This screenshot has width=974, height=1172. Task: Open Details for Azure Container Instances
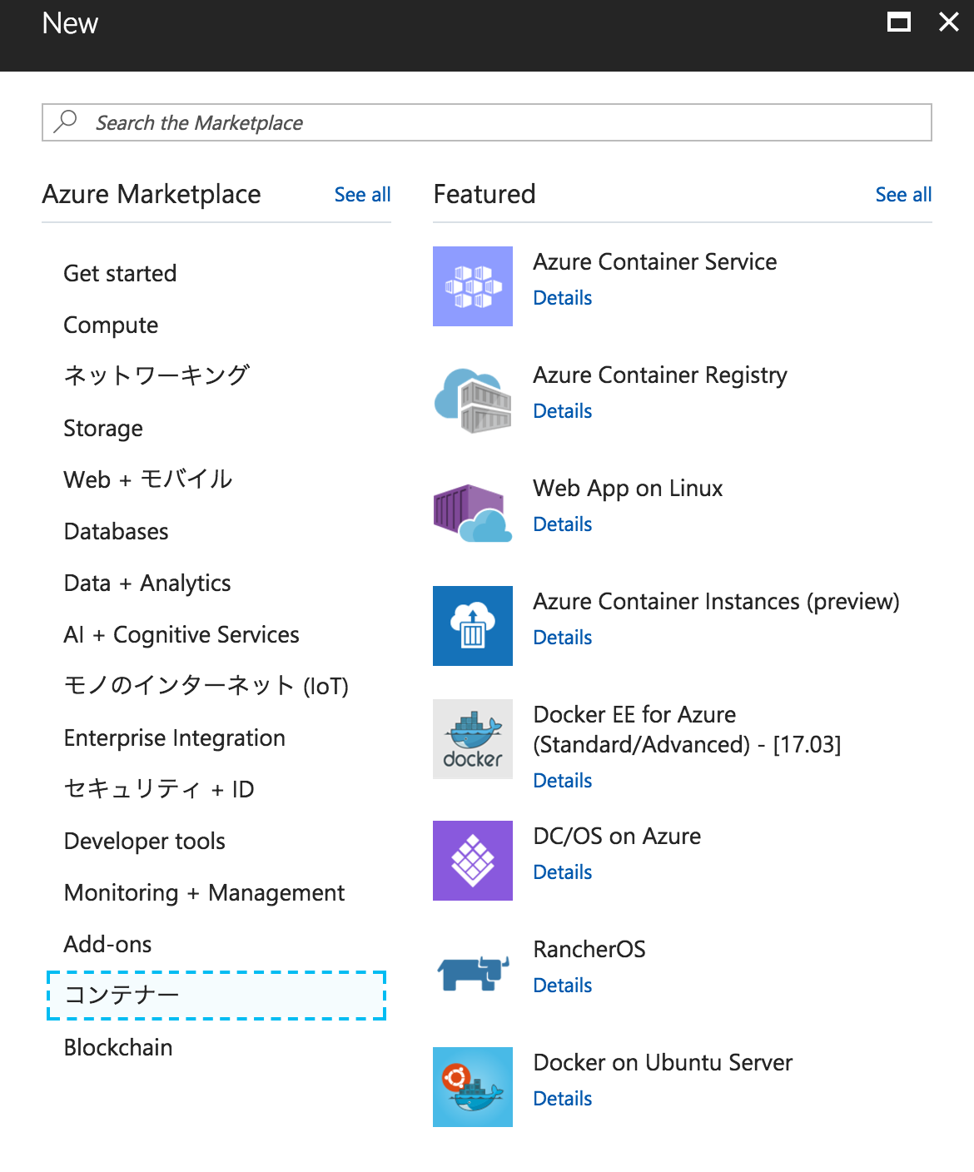tap(563, 638)
